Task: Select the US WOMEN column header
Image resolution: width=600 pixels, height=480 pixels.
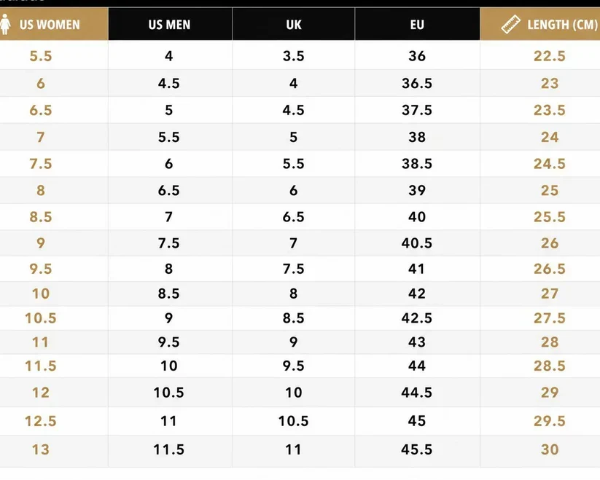Action: click(x=54, y=24)
